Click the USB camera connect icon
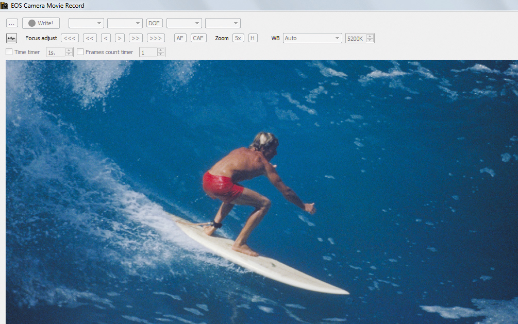The image size is (518, 324). pos(11,38)
